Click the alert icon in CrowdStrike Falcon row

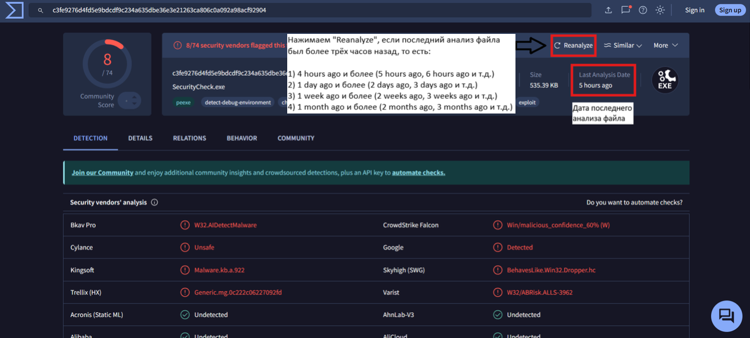[x=497, y=225]
